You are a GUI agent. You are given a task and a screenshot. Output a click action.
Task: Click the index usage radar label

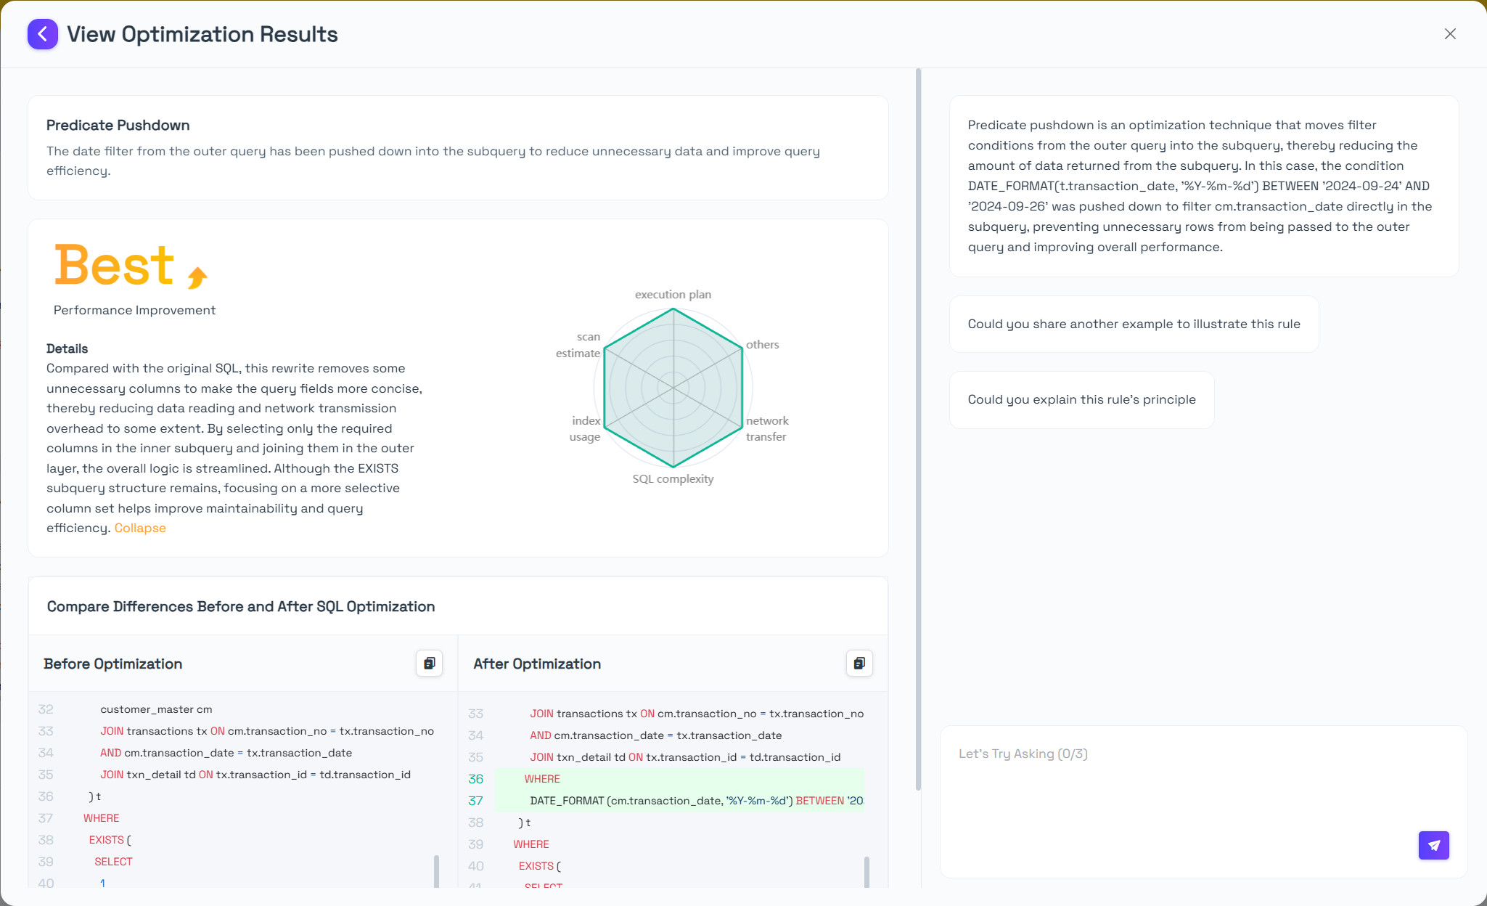coord(585,429)
